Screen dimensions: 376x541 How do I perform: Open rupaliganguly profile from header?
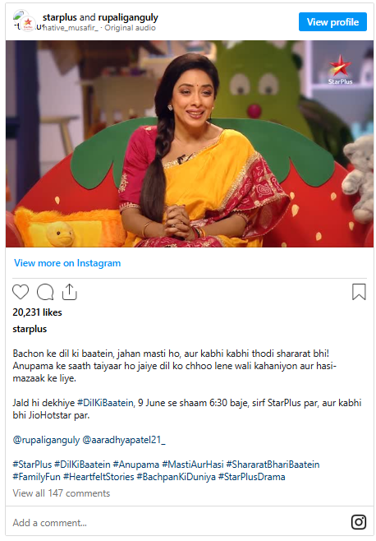[128, 17]
